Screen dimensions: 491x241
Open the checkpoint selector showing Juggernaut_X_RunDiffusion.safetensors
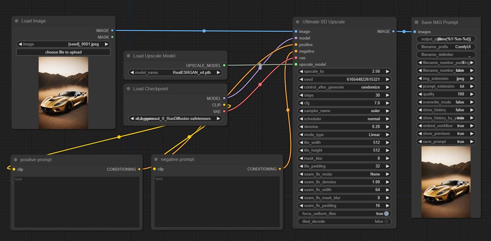(x=176, y=118)
